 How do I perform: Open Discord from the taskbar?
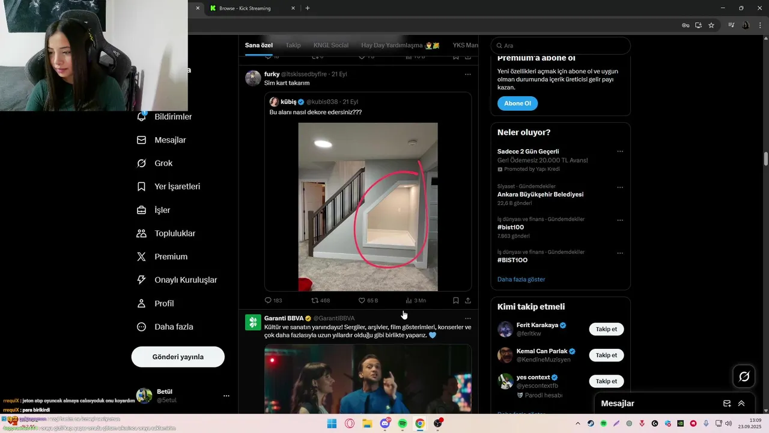[385, 423]
